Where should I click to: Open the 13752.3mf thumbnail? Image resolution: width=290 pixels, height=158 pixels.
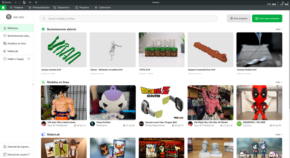162,50
